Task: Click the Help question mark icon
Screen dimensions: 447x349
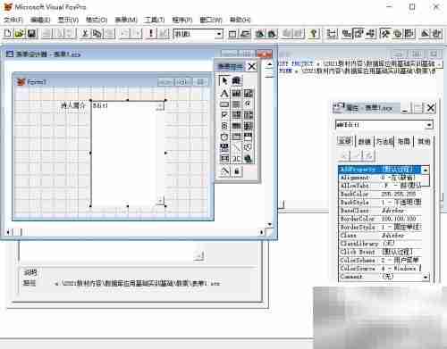Action: pos(314,34)
